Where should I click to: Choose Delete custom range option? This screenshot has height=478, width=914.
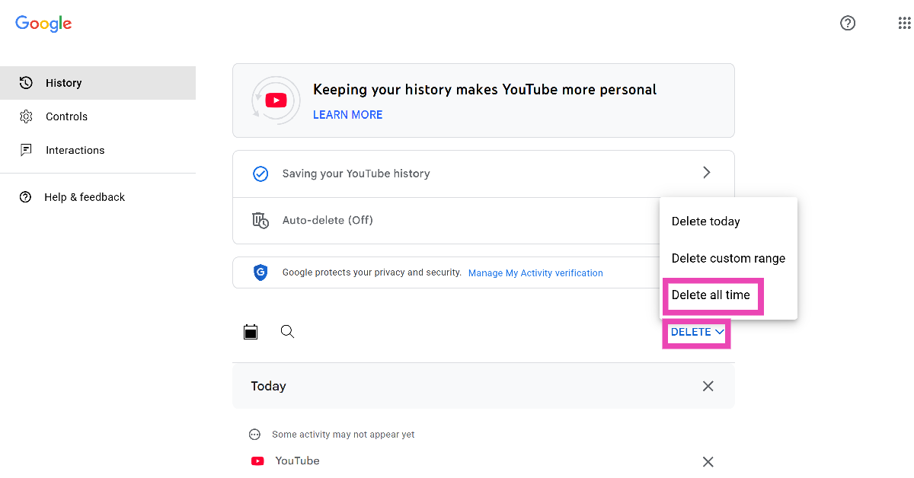pos(728,259)
